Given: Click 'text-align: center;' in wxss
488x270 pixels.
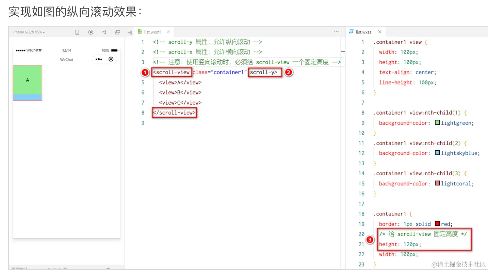Looking at the screenshot, I should [408, 72].
